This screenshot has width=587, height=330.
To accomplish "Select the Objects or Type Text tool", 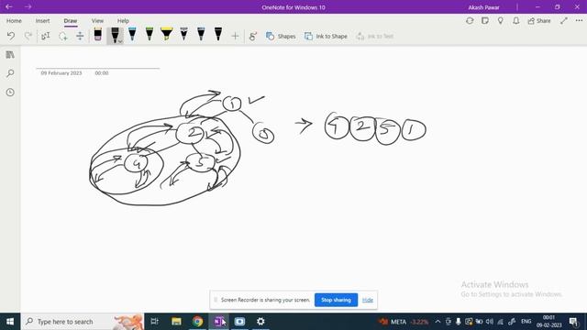I will 45,36.
